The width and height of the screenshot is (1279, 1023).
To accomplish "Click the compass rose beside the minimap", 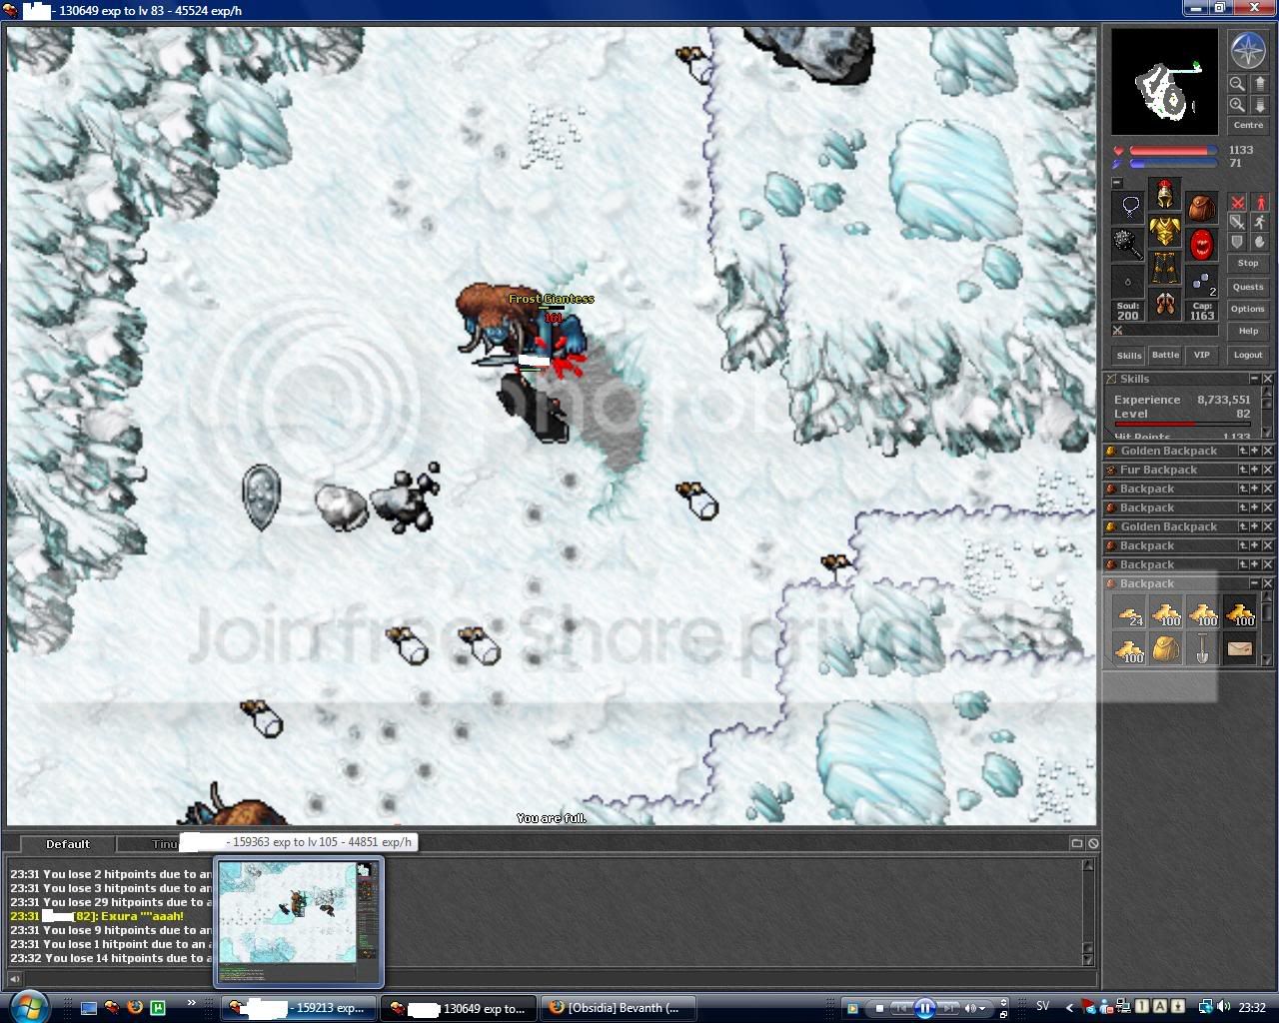I will (x=1247, y=51).
